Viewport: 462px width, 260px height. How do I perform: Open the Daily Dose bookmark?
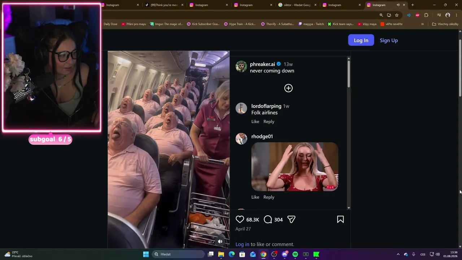[x=110, y=24]
